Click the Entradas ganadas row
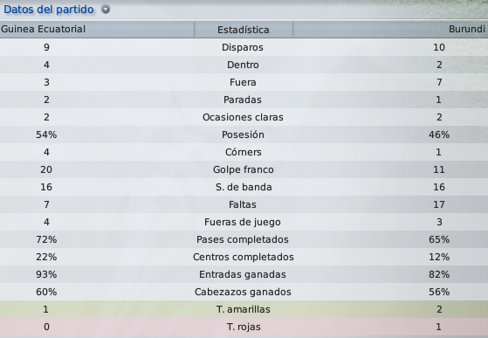The image size is (488, 338). tap(244, 274)
